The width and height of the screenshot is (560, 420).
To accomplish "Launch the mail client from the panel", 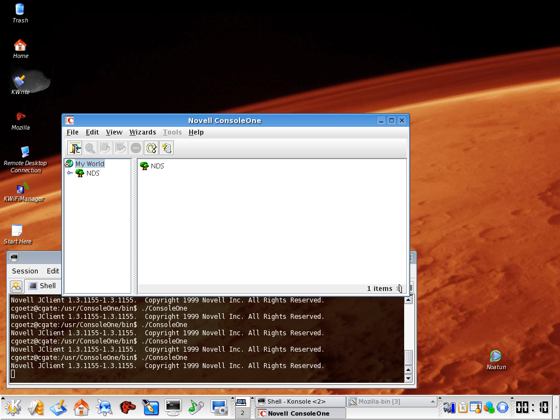I will [x=36, y=407].
